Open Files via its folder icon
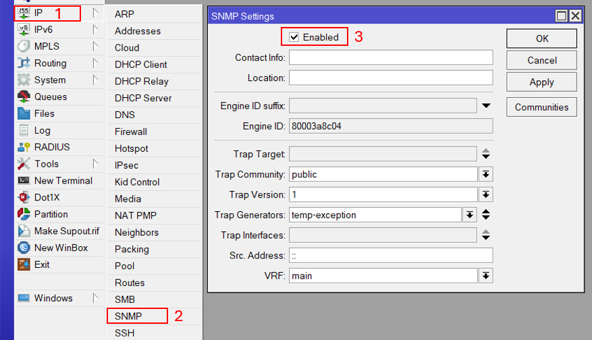 click(x=24, y=113)
